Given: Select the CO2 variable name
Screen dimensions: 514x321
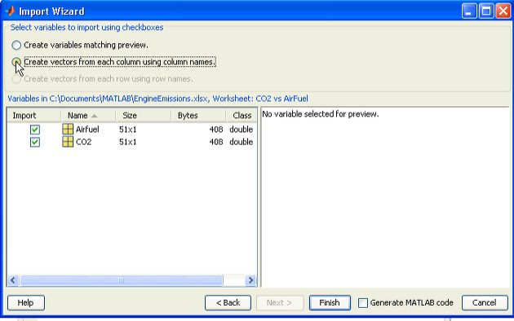Looking at the screenshot, I should tap(83, 142).
